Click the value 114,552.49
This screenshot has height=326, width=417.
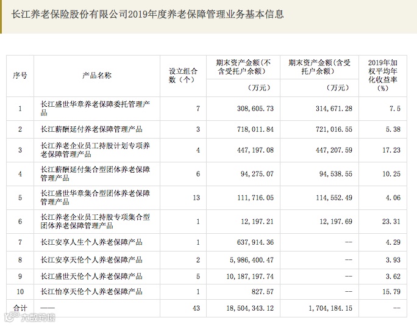tap(334, 198)
